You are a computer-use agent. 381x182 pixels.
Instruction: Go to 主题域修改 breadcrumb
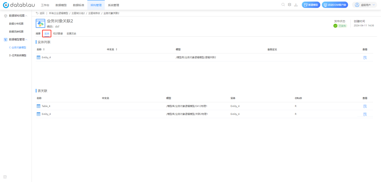click(x=94, y=13)
